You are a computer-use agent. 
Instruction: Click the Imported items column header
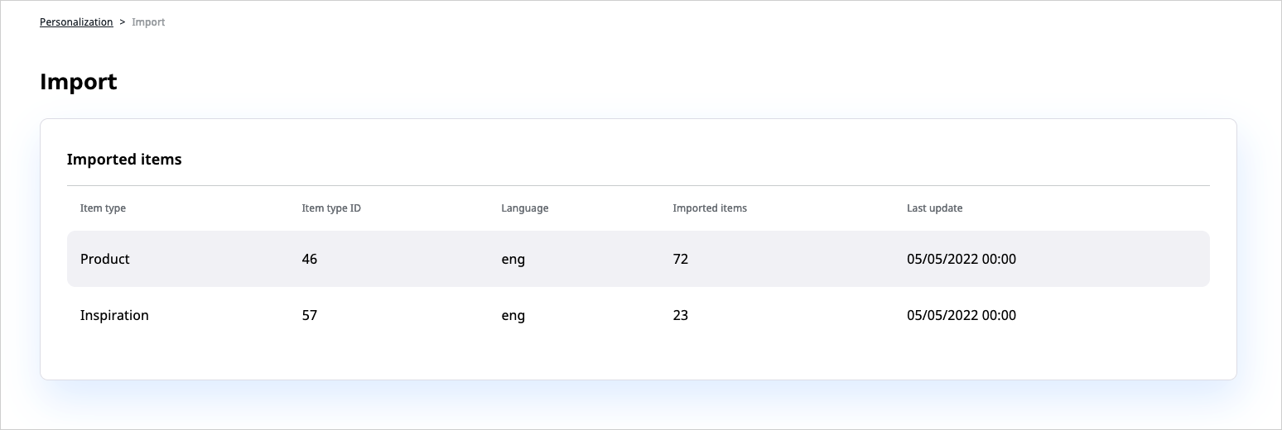click(x=710, y=208)
